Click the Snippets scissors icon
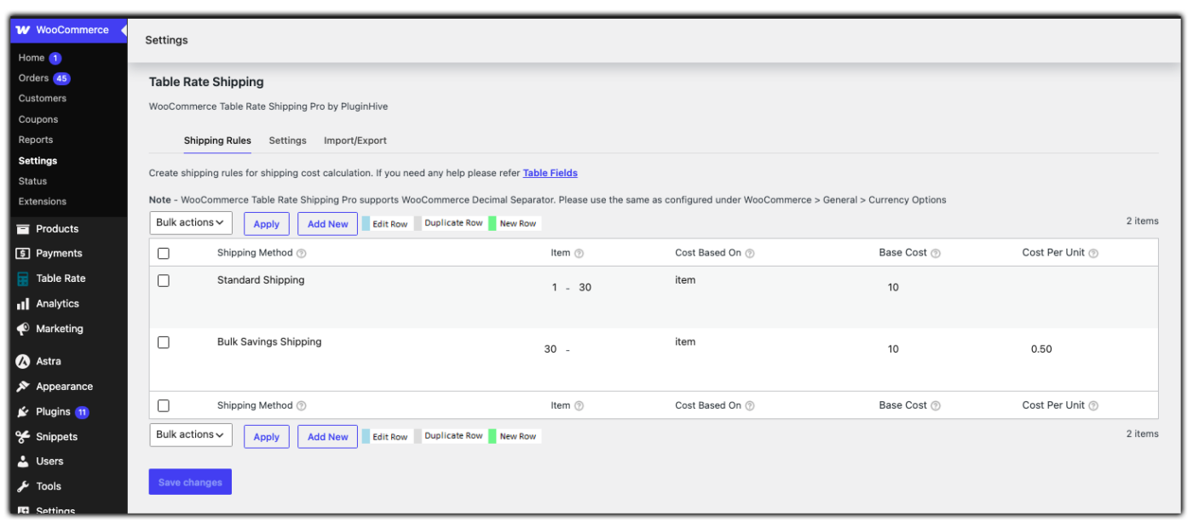 (x=23, y=437)
